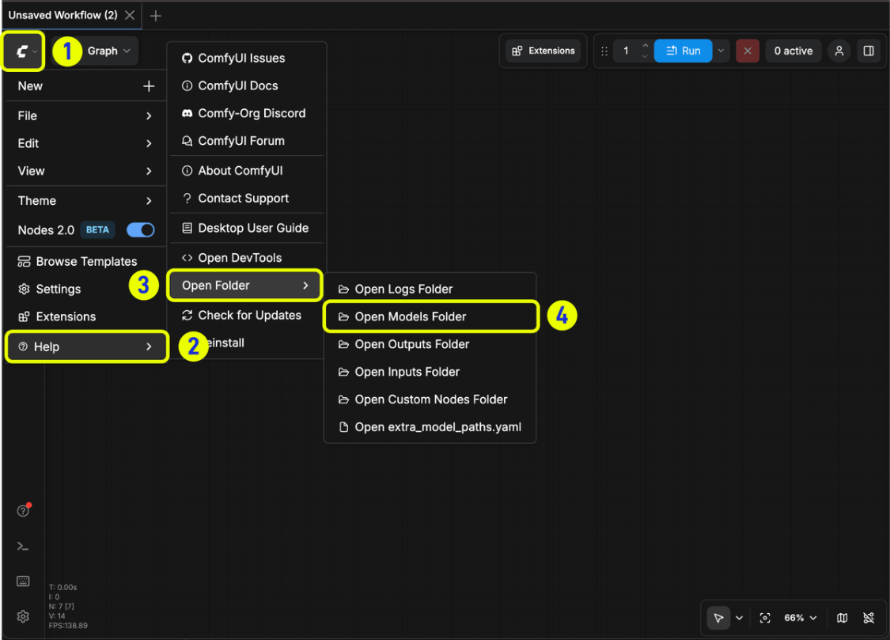
Task: Select Open Inputs Folder
Action: [x=430, y=372]
